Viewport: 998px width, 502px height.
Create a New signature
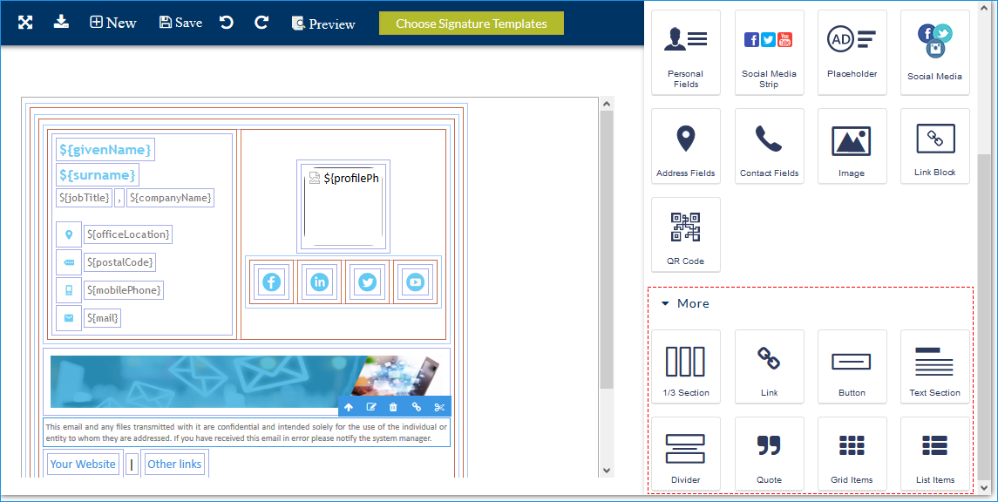(113, 23)
